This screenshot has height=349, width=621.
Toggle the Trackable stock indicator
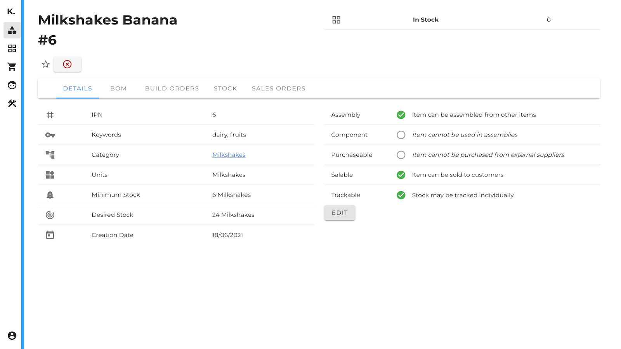(401, 195)
